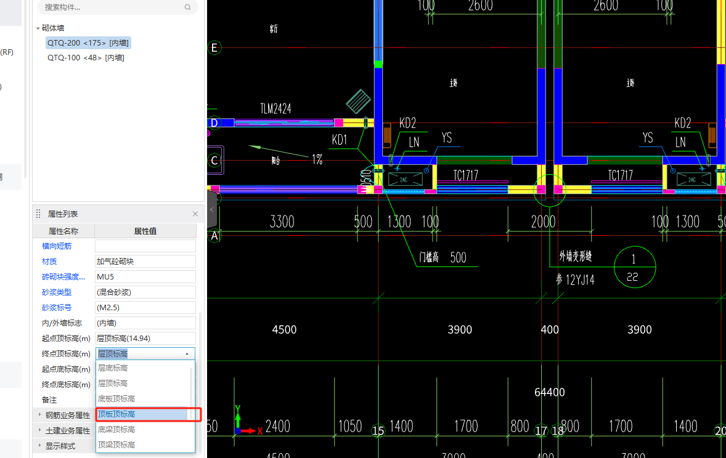Open the 横向短筋 property link
The height and width of the screenshot is (458, 726).
[x=57, y=246]
